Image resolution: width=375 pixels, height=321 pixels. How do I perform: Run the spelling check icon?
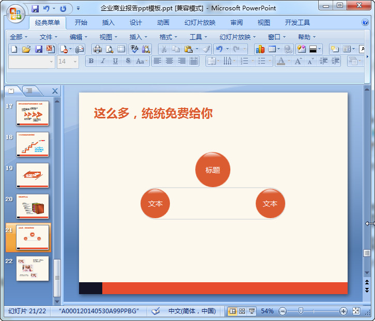click(134, 49)
